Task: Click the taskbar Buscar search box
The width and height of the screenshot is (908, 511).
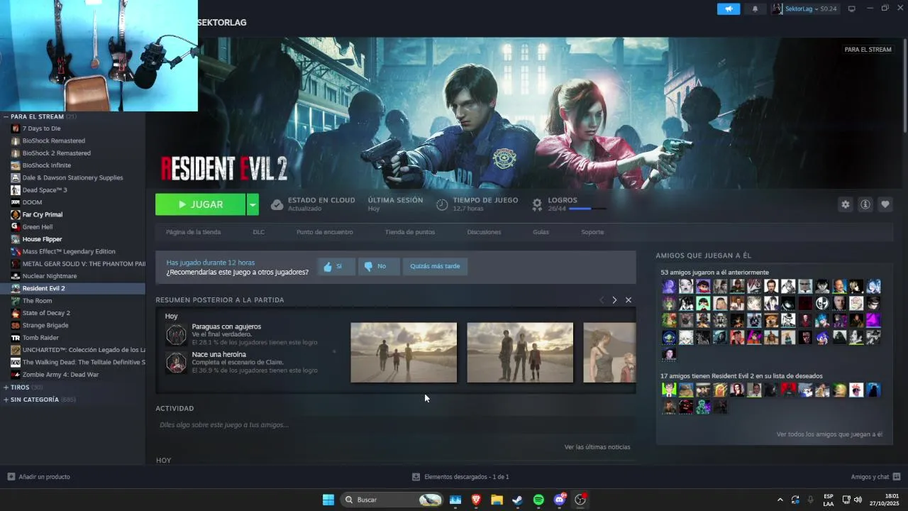Action: pos(392,500)
